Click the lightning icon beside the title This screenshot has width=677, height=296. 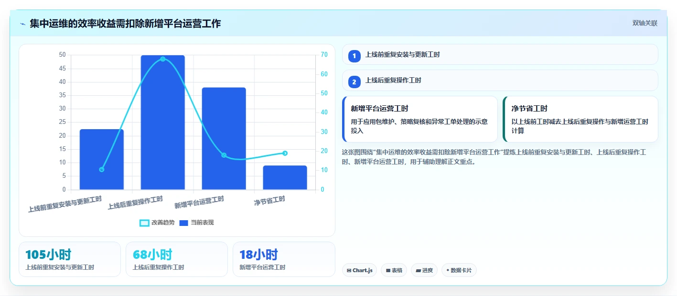pos(22,24)
